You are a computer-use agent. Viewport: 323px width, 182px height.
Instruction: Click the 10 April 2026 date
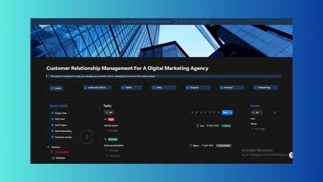click(x=213, y=125)
